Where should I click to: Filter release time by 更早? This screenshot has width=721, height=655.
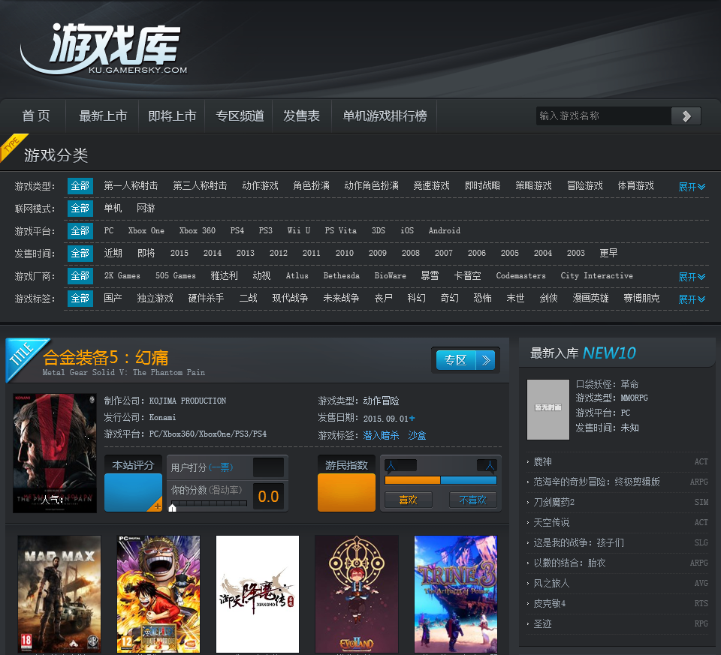coord(609,253)
